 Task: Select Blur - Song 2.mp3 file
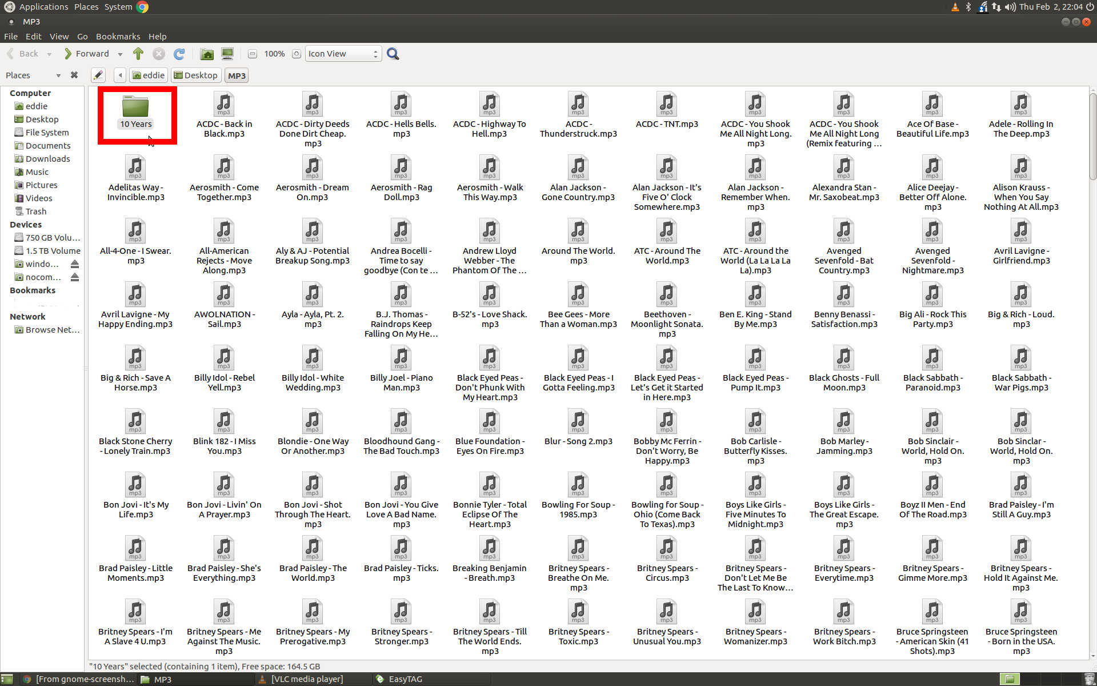[x=578, y=428]
